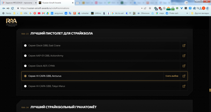Image resolution: width=211 pixels, height=112 pixels.
Task: Select radio Серия HI-CAPA GBB, Tokyo Marui
Action: (25, 86)
